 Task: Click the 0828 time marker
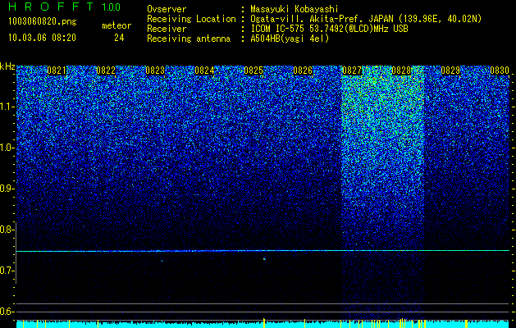(x=401, y=71)
